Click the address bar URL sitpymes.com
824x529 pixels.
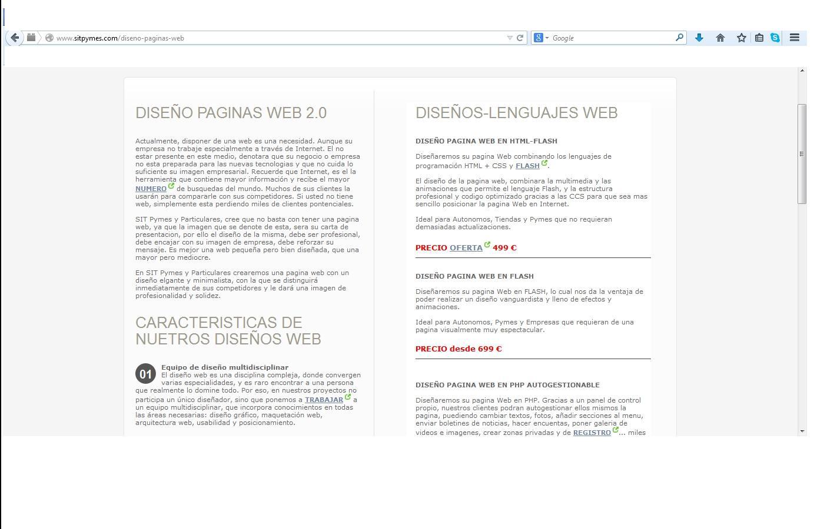pos(120,38)
